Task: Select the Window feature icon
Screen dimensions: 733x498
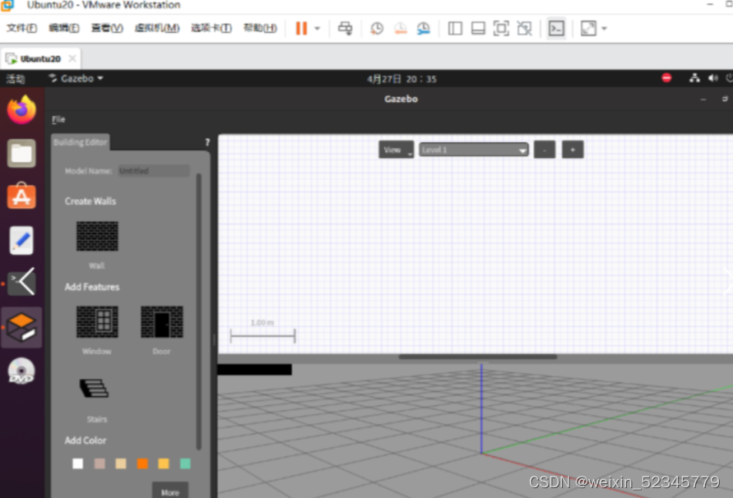Action: (97, 322)
